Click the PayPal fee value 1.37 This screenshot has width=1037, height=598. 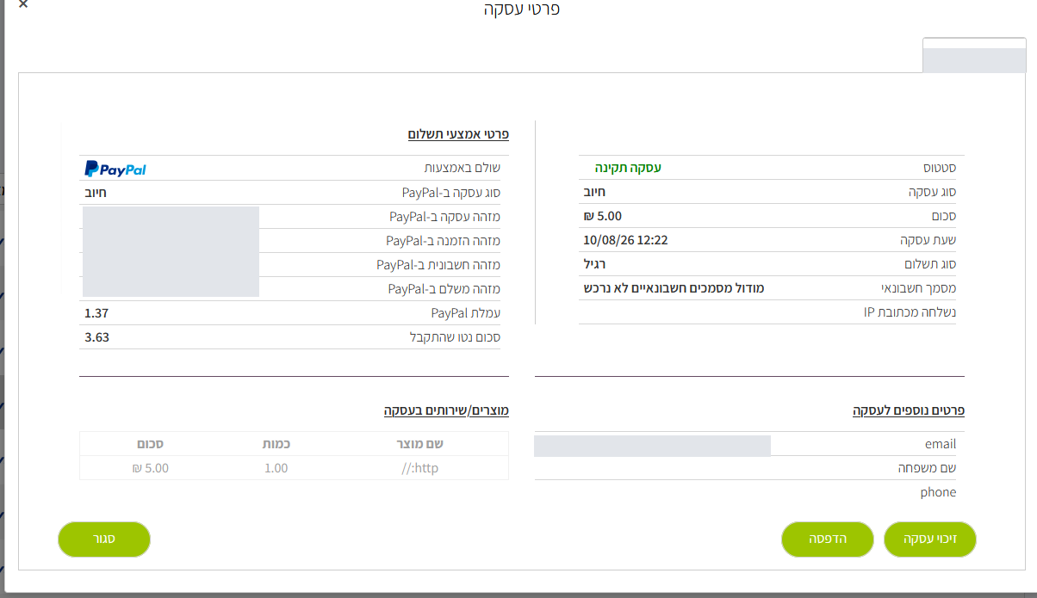coord(96,313)
